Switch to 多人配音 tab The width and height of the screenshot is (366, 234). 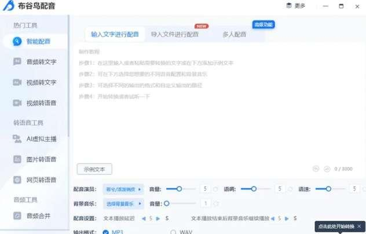pyautogui.click(x=234, y=34)
